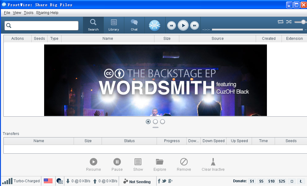Sort transfers by Time column
The image size is (307, 186).
[263, 141]
